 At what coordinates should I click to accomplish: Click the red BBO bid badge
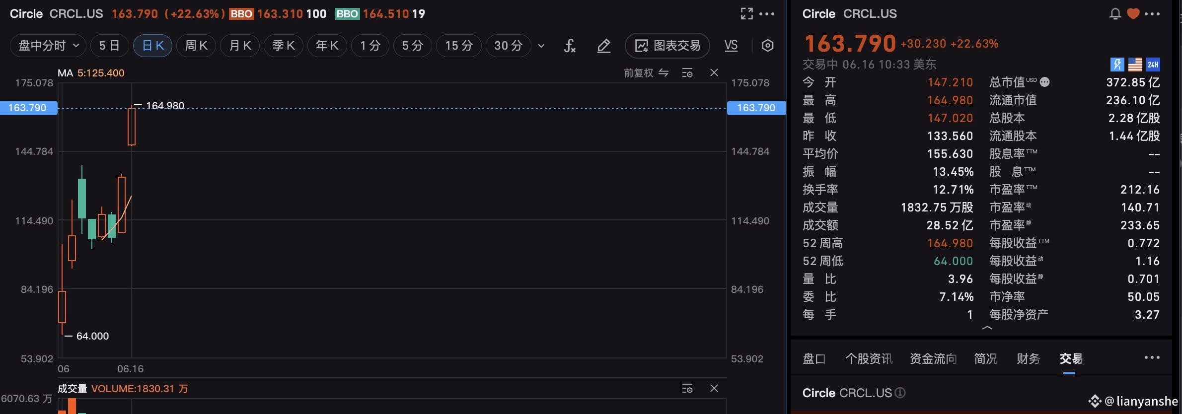coord(241,14)
